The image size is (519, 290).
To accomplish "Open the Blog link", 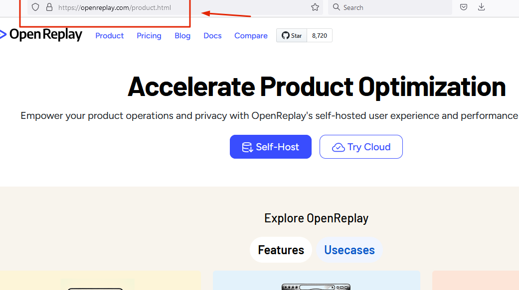I will [x=182, y=36].
